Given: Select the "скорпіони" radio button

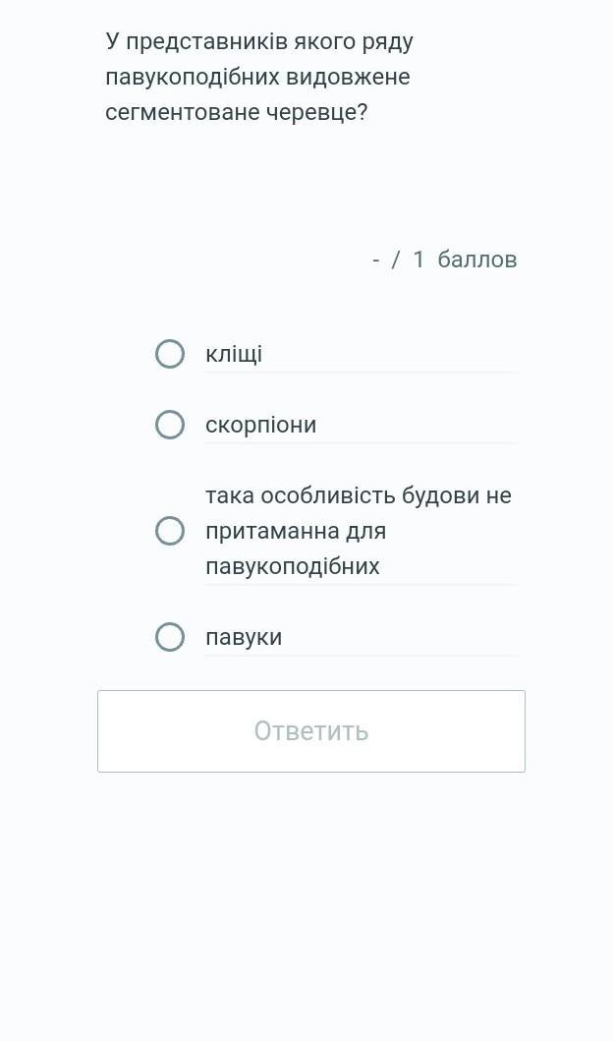Looking at the screenshot, I should point(170,425).
